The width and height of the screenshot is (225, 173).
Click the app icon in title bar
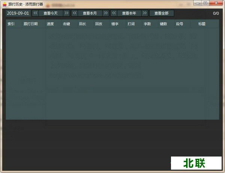[x=4, y=3]
